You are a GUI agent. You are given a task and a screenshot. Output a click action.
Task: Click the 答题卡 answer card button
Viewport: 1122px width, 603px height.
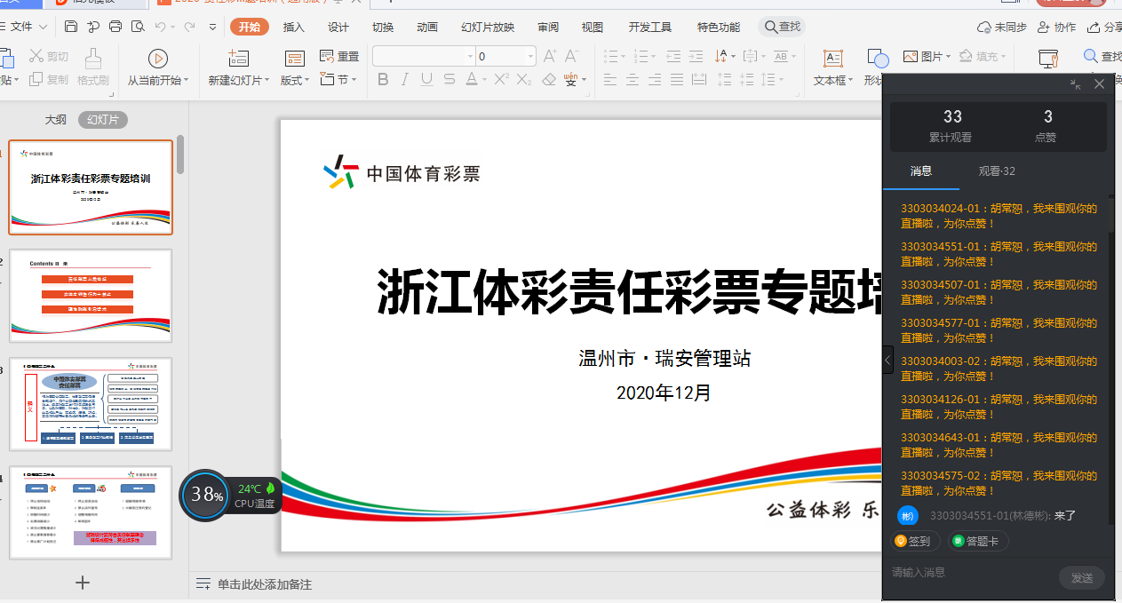click(979, 541)
